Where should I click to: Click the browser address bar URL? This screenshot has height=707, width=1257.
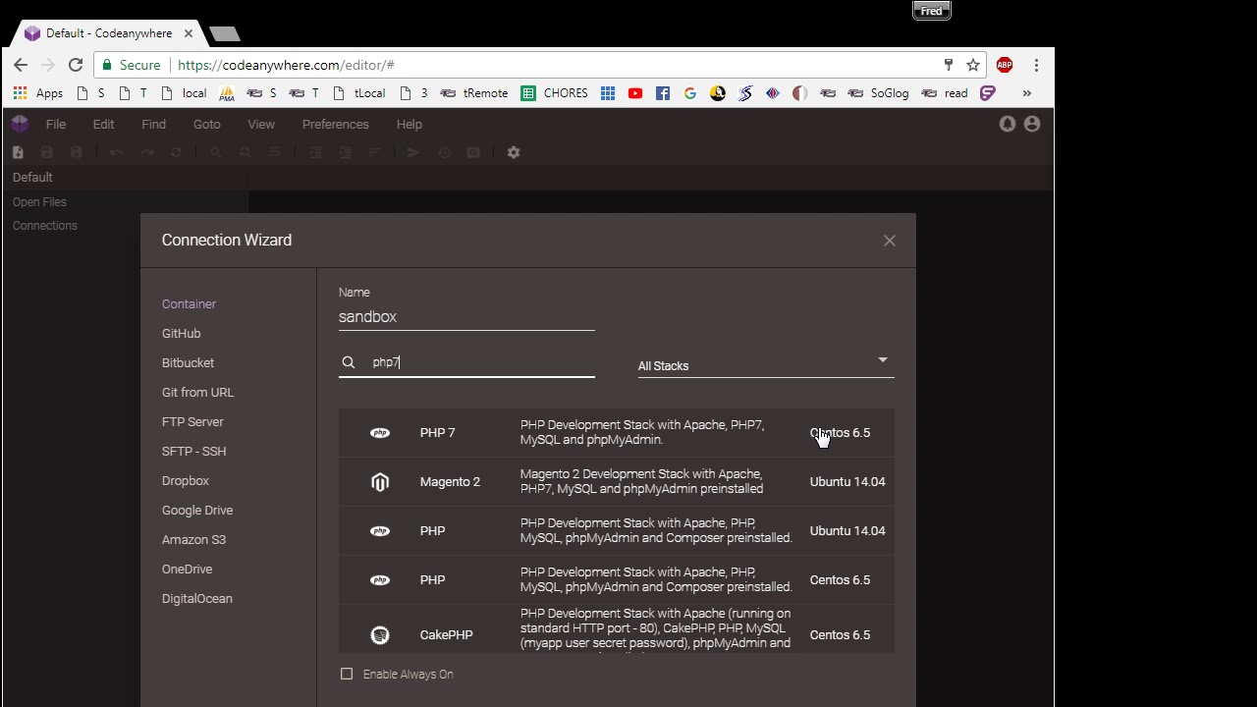point(286,65)
